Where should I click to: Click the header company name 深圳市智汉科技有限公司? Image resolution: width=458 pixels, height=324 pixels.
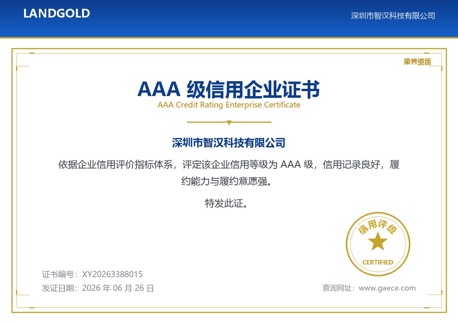click(x=393, y=16)
